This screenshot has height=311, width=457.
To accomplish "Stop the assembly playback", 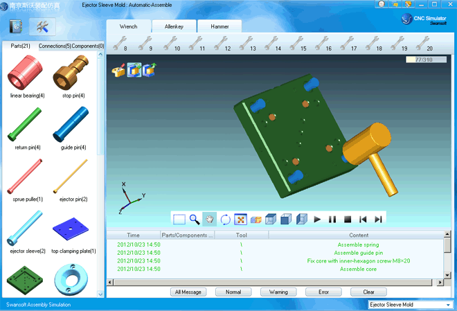I will tap(348, 220).
